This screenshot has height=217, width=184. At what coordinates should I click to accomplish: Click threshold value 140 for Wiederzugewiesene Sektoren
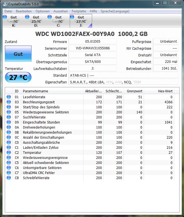pos(139,112)
